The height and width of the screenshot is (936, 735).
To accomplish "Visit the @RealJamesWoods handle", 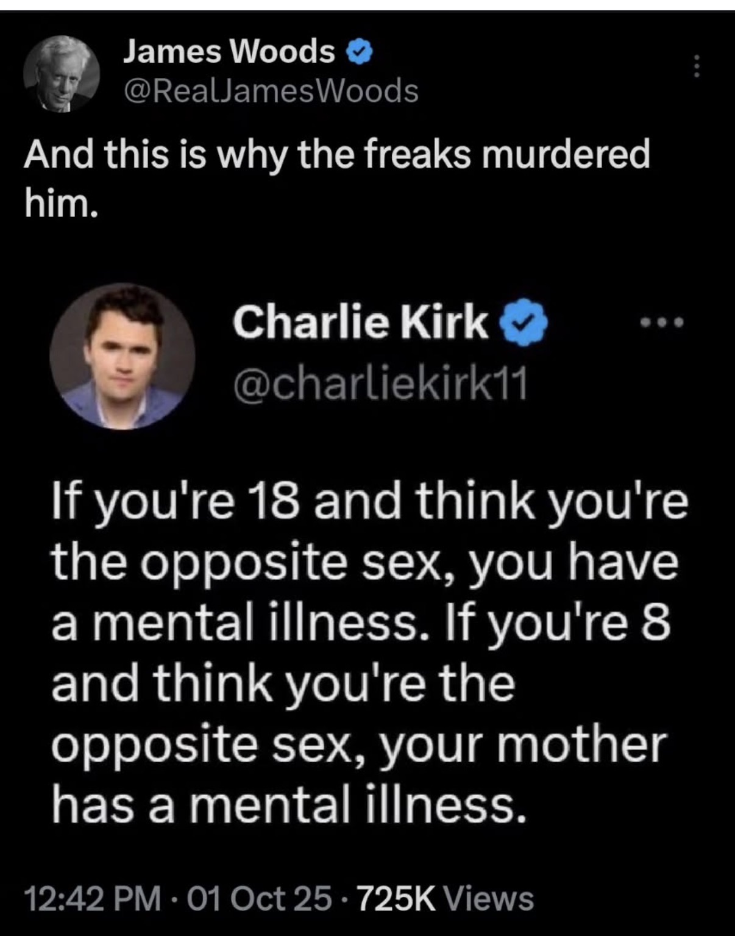I will (x=271, y=91).
